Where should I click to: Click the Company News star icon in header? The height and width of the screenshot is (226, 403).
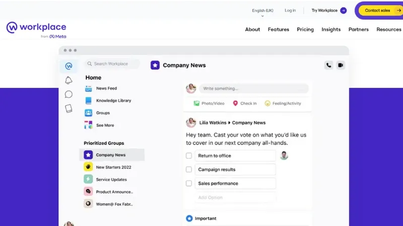[155, 65]
